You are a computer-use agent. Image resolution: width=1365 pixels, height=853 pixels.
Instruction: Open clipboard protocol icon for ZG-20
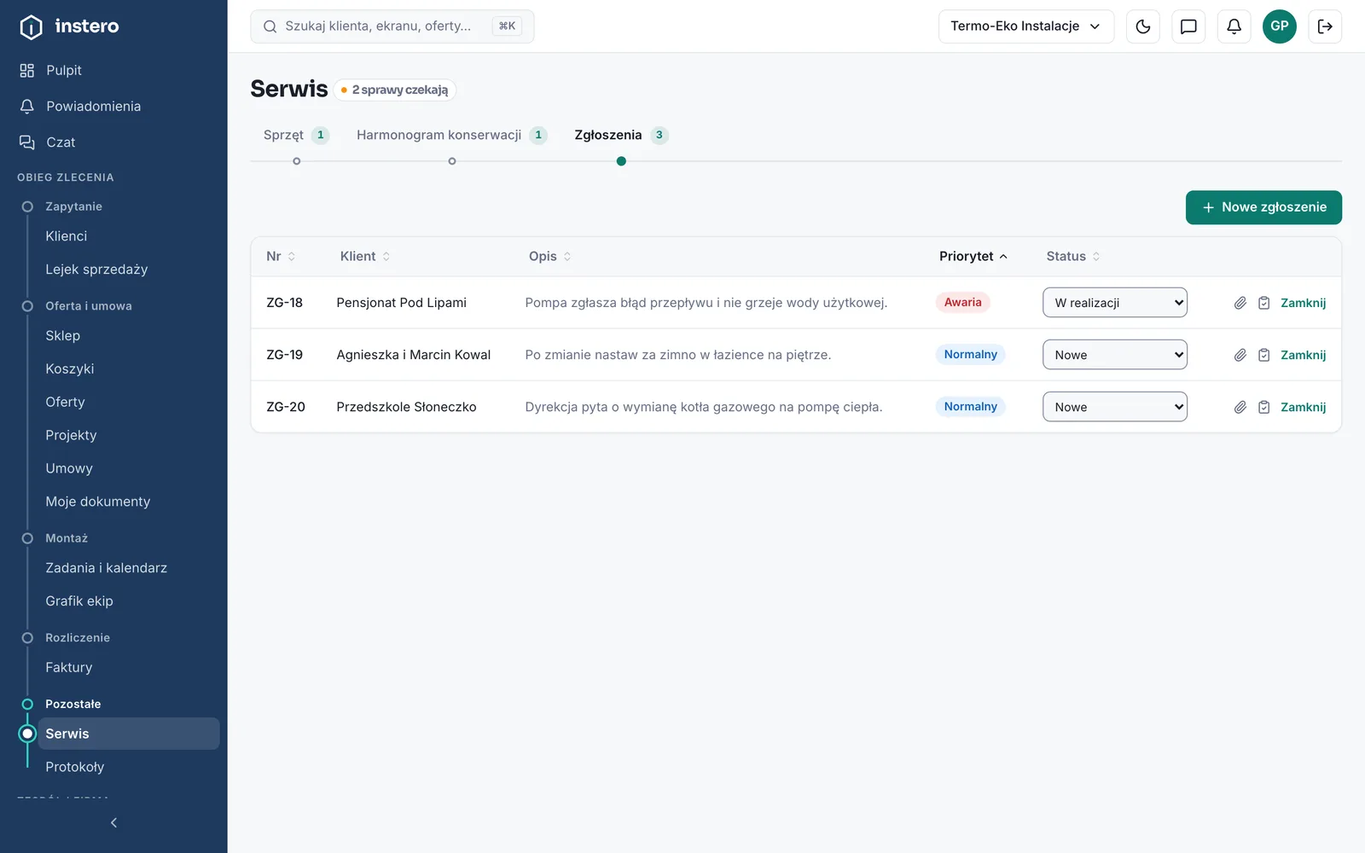tap(1264, 407)
